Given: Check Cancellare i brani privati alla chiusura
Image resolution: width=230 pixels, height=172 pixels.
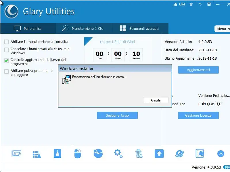Looking at the screenshot, I should pos(6,50).
